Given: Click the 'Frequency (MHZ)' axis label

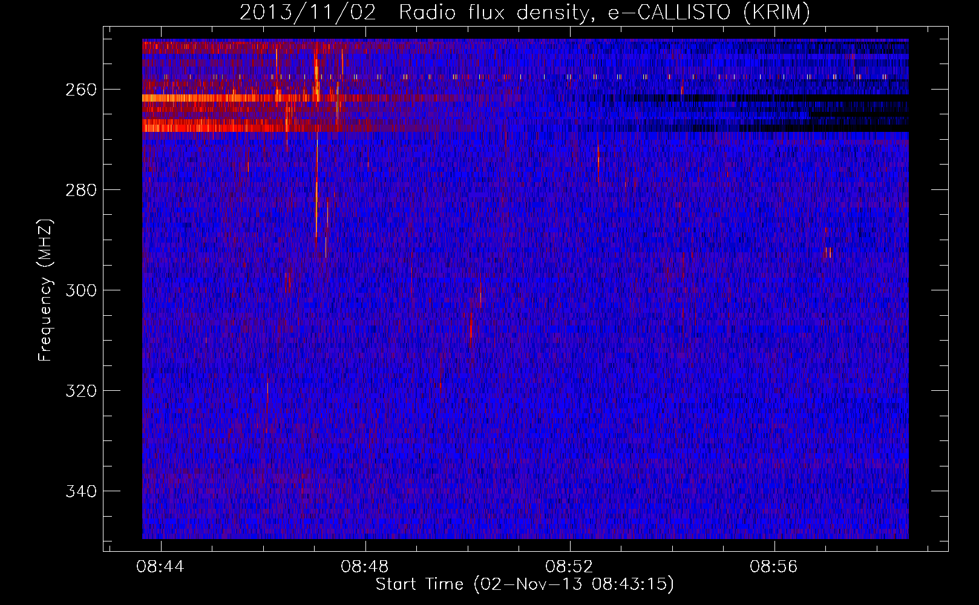Looking at the screenshot, I should (x=45, y=290).
